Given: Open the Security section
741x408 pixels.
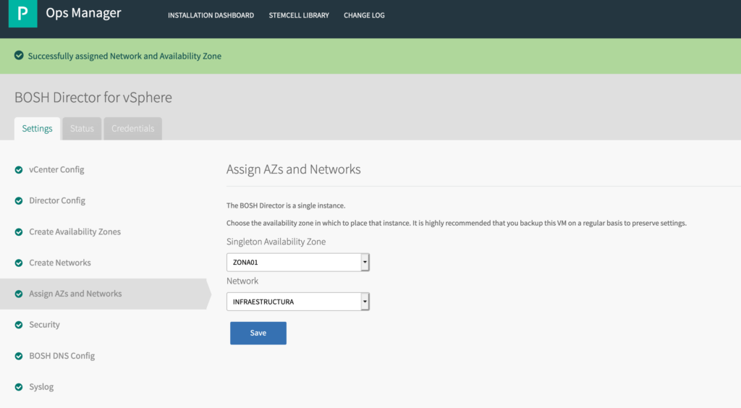Looking at the screenshot, I should (44, 324).
